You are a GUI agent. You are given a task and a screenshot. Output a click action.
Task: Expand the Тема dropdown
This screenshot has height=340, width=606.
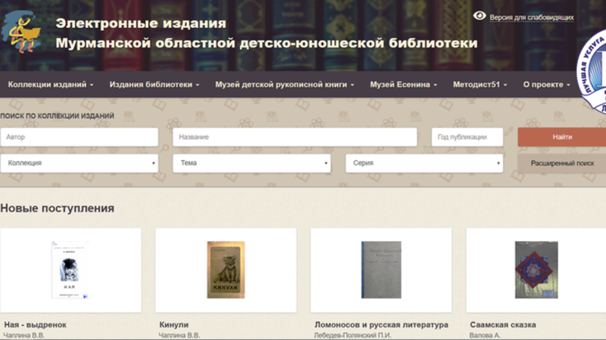pos(251,163)
